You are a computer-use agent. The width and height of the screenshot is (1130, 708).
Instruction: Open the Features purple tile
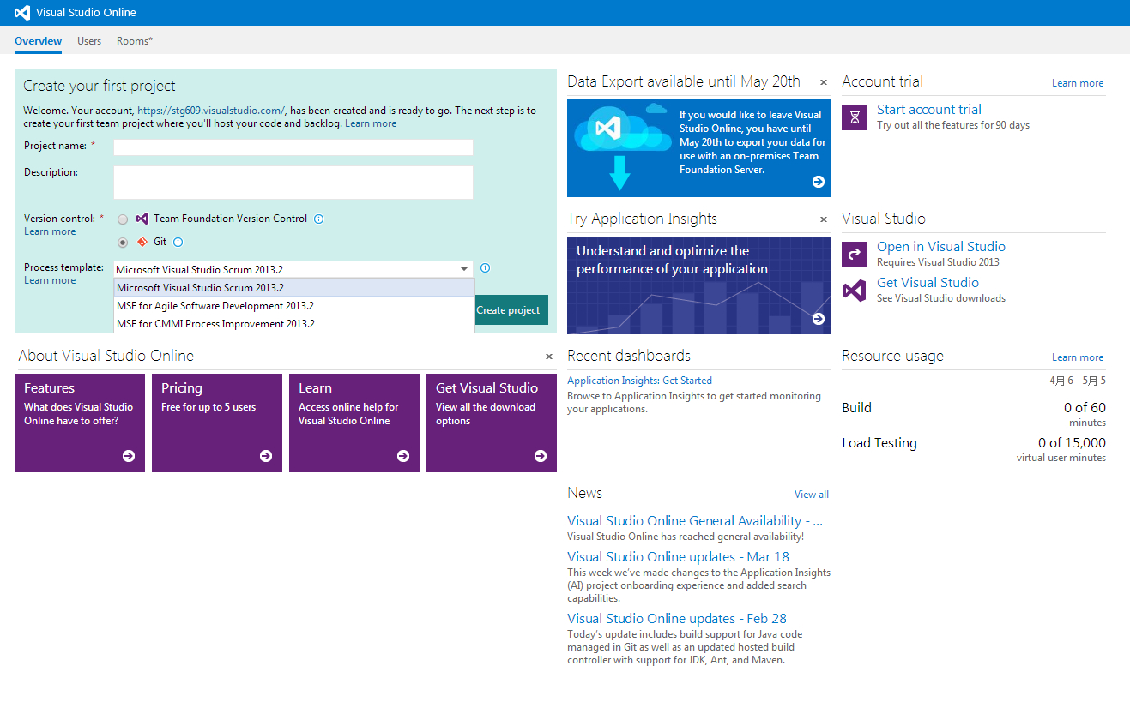coord(80,423)
